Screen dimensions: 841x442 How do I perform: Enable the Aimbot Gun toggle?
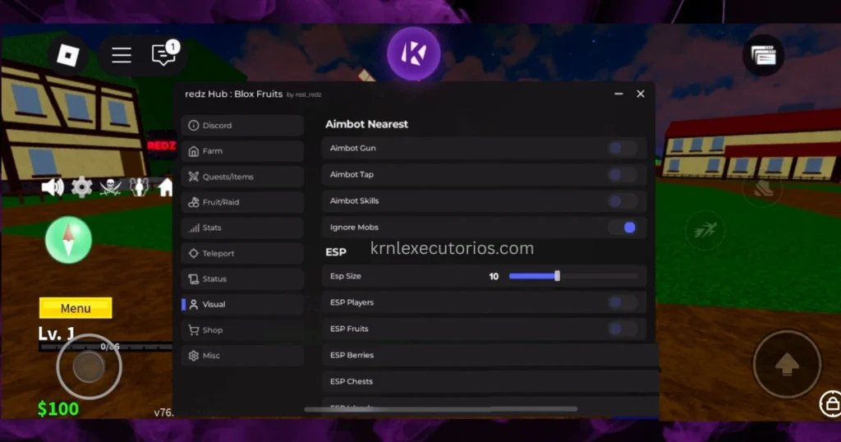click(x=623, y=148)
